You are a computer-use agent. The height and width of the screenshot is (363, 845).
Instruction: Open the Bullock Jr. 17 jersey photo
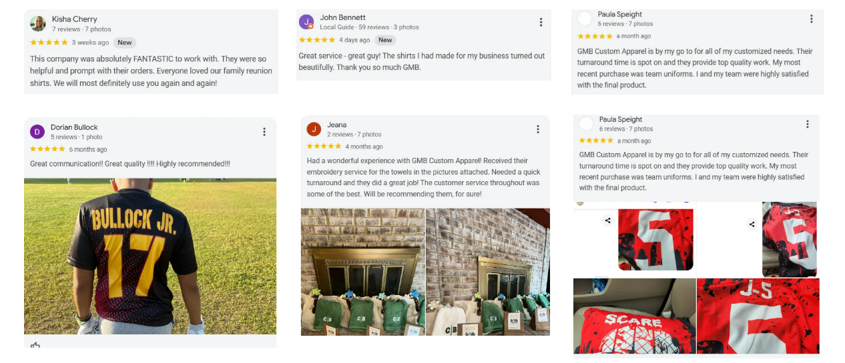click(x=150, y=256)
